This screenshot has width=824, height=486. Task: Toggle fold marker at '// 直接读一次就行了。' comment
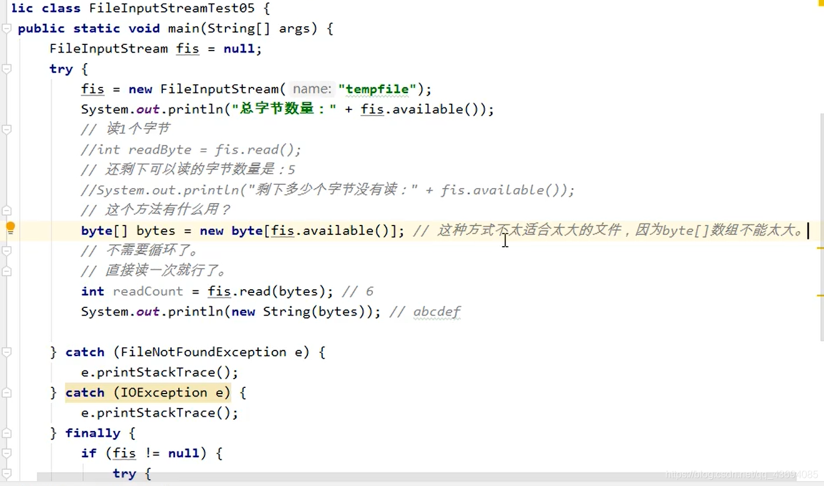coord(6,271)
